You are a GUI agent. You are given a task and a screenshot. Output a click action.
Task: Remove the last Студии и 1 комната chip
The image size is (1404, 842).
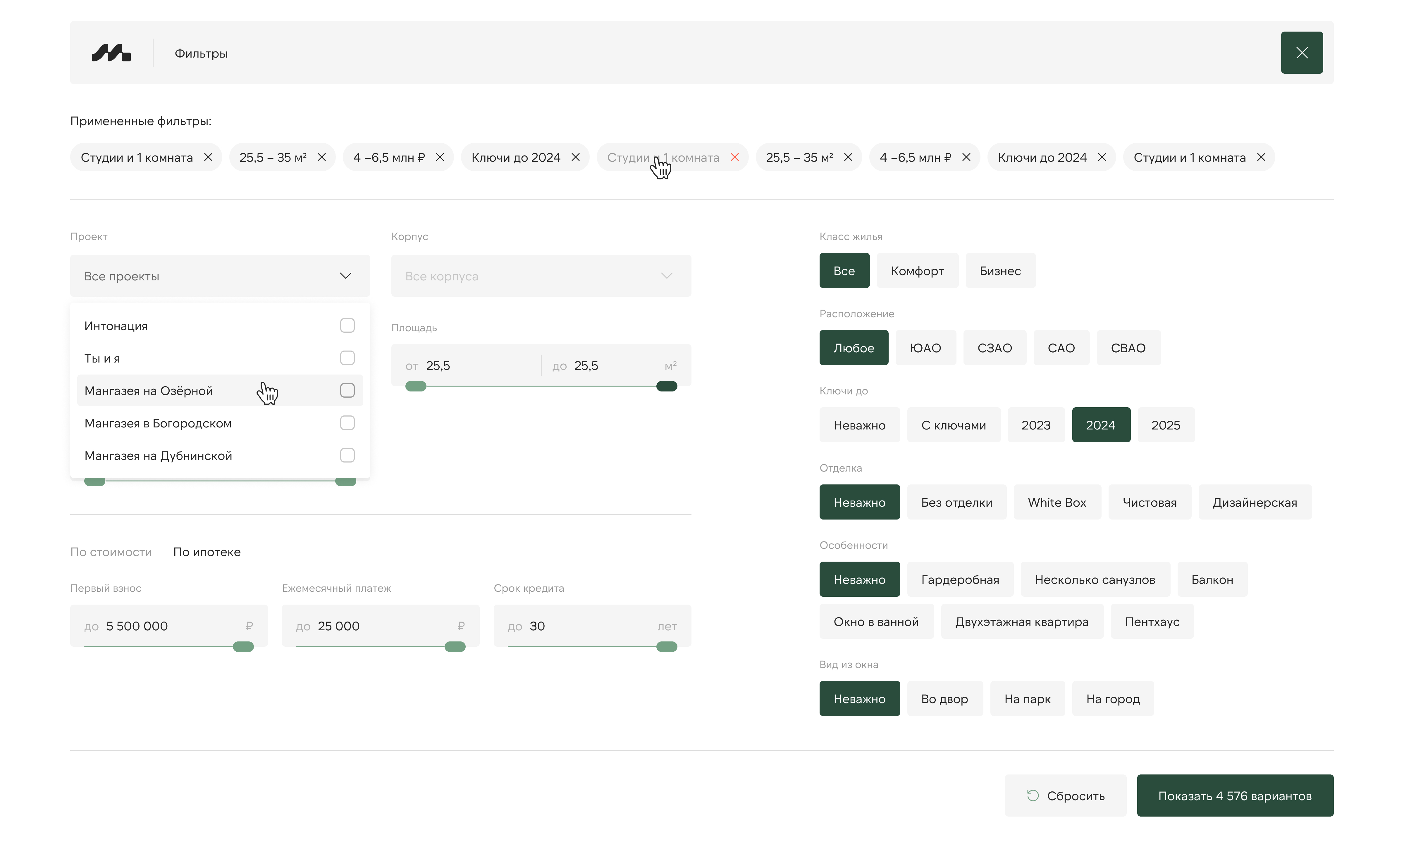(x=1261, y=157)
